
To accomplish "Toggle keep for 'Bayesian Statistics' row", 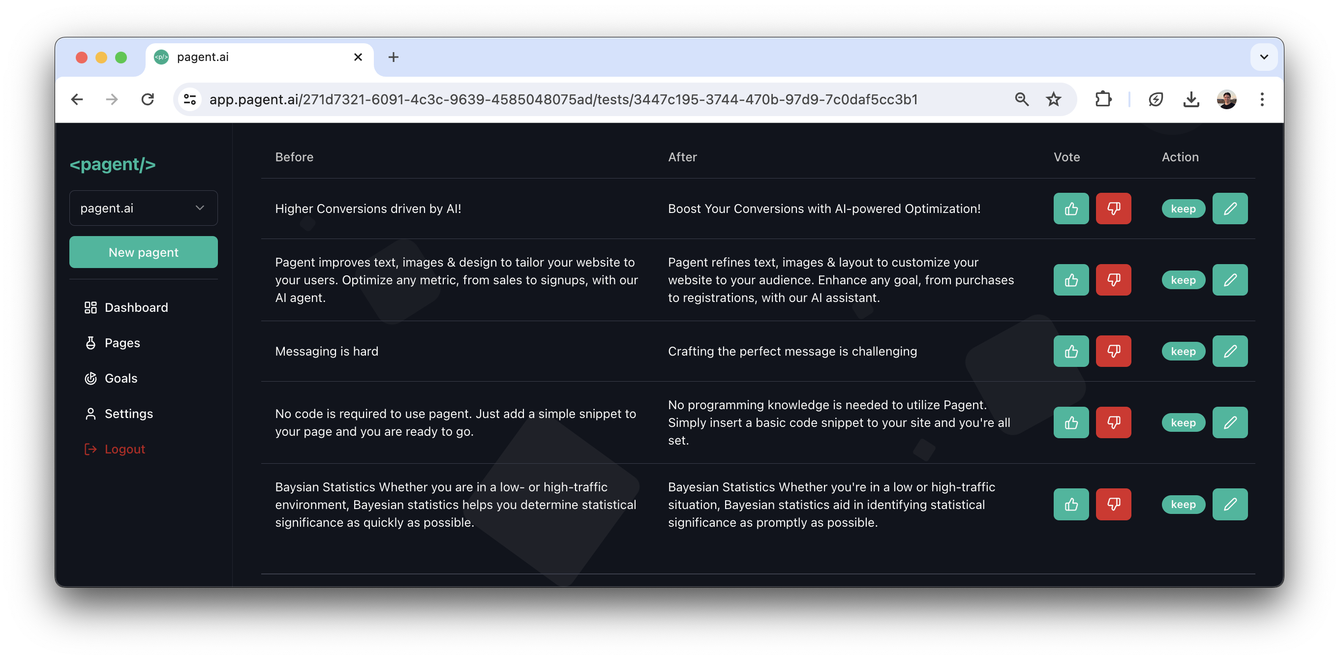I will (x=1183, y=504).
